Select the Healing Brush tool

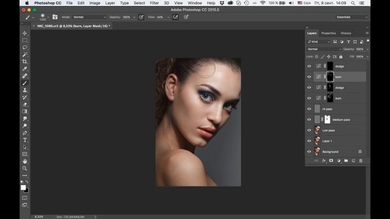[x=24, y=76]
